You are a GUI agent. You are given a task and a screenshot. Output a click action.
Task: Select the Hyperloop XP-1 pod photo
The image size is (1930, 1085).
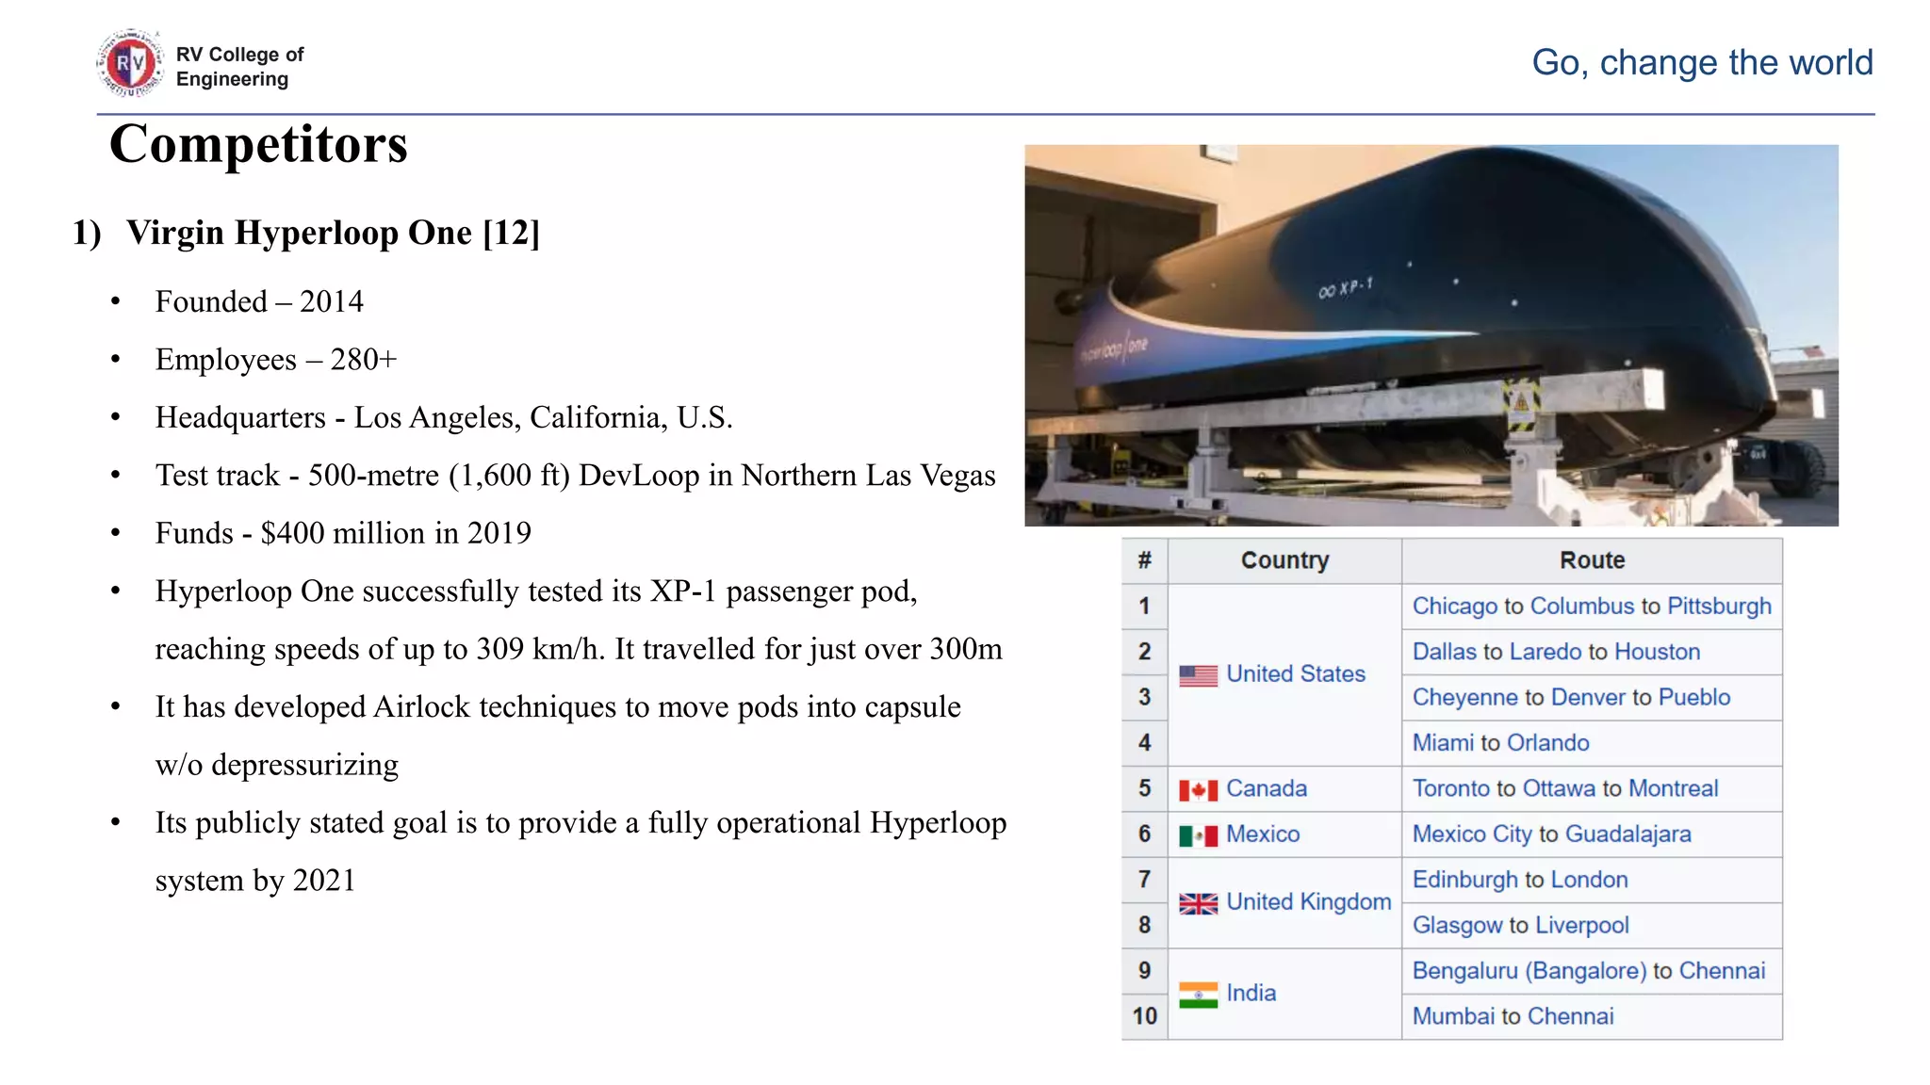tap(1431, 335)
